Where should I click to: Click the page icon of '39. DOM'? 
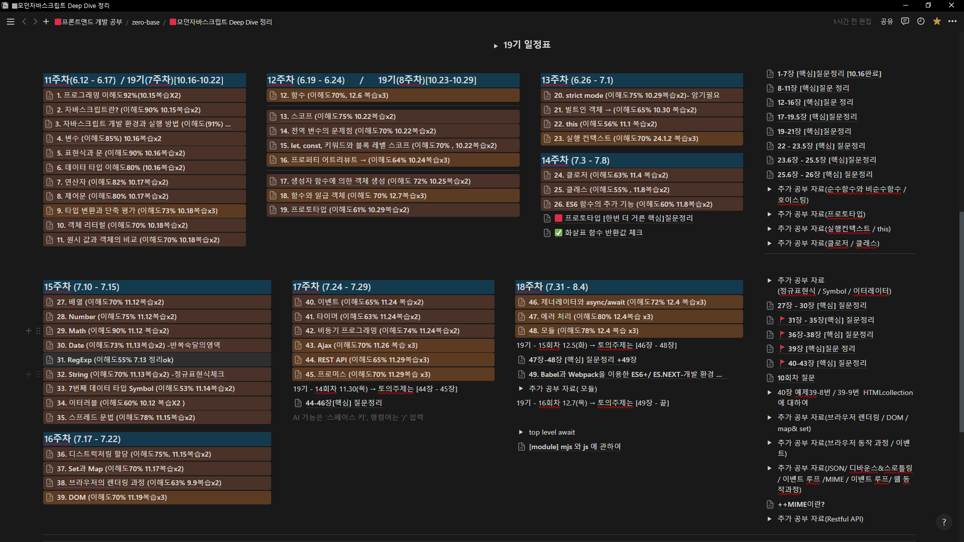(50, 497)
